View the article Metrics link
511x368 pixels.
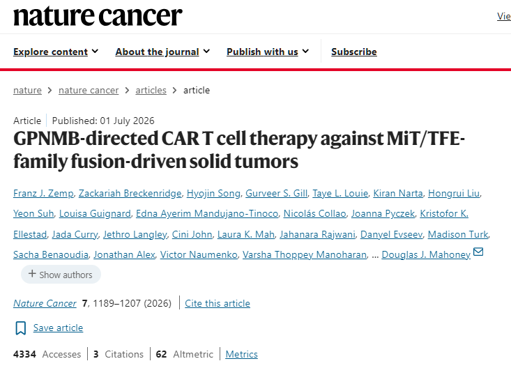pyautogui.click(x=241, y=354)
